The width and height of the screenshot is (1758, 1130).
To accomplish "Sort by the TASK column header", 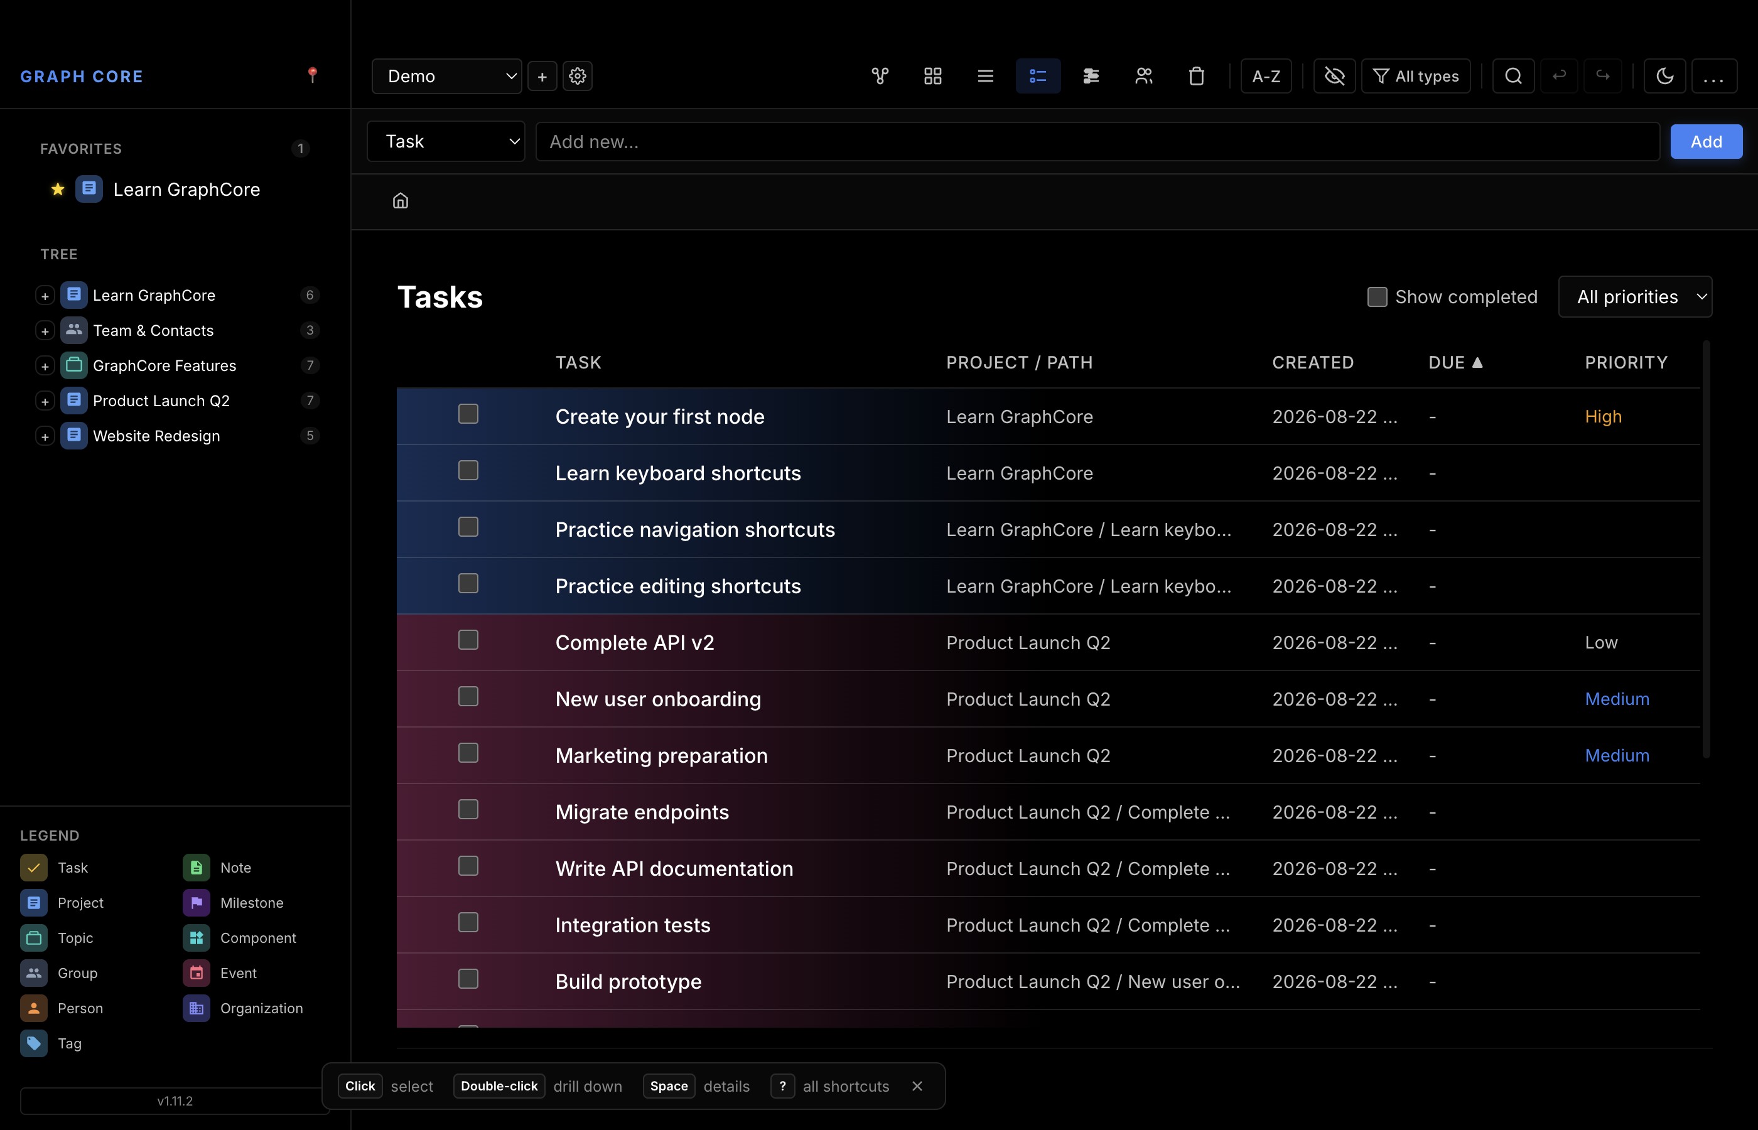I will (578, 362).
